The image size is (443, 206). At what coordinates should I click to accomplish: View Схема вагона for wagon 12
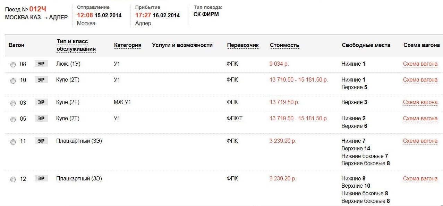point(420,179)
